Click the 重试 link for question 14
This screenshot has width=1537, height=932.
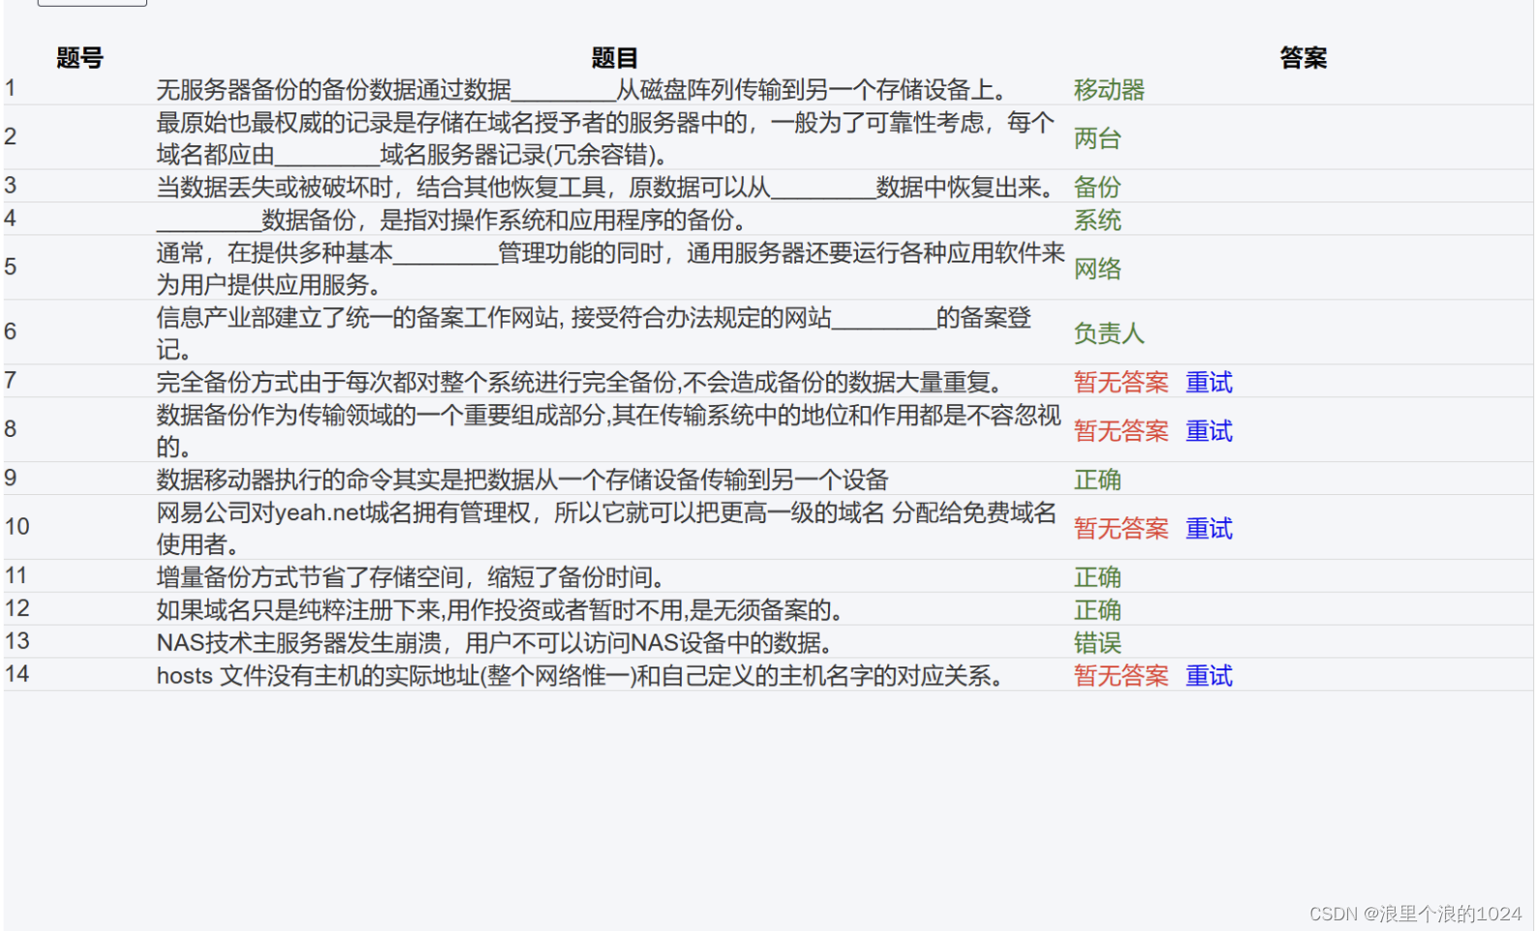1209,676
